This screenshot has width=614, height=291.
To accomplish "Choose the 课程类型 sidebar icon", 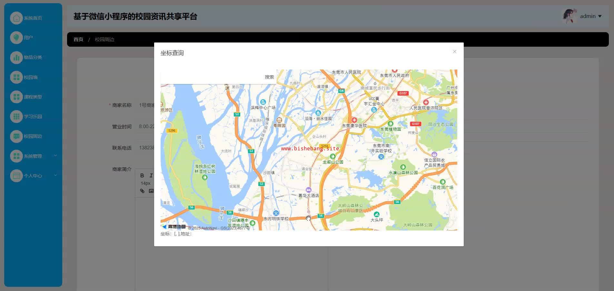I will (x=16, y=97).
